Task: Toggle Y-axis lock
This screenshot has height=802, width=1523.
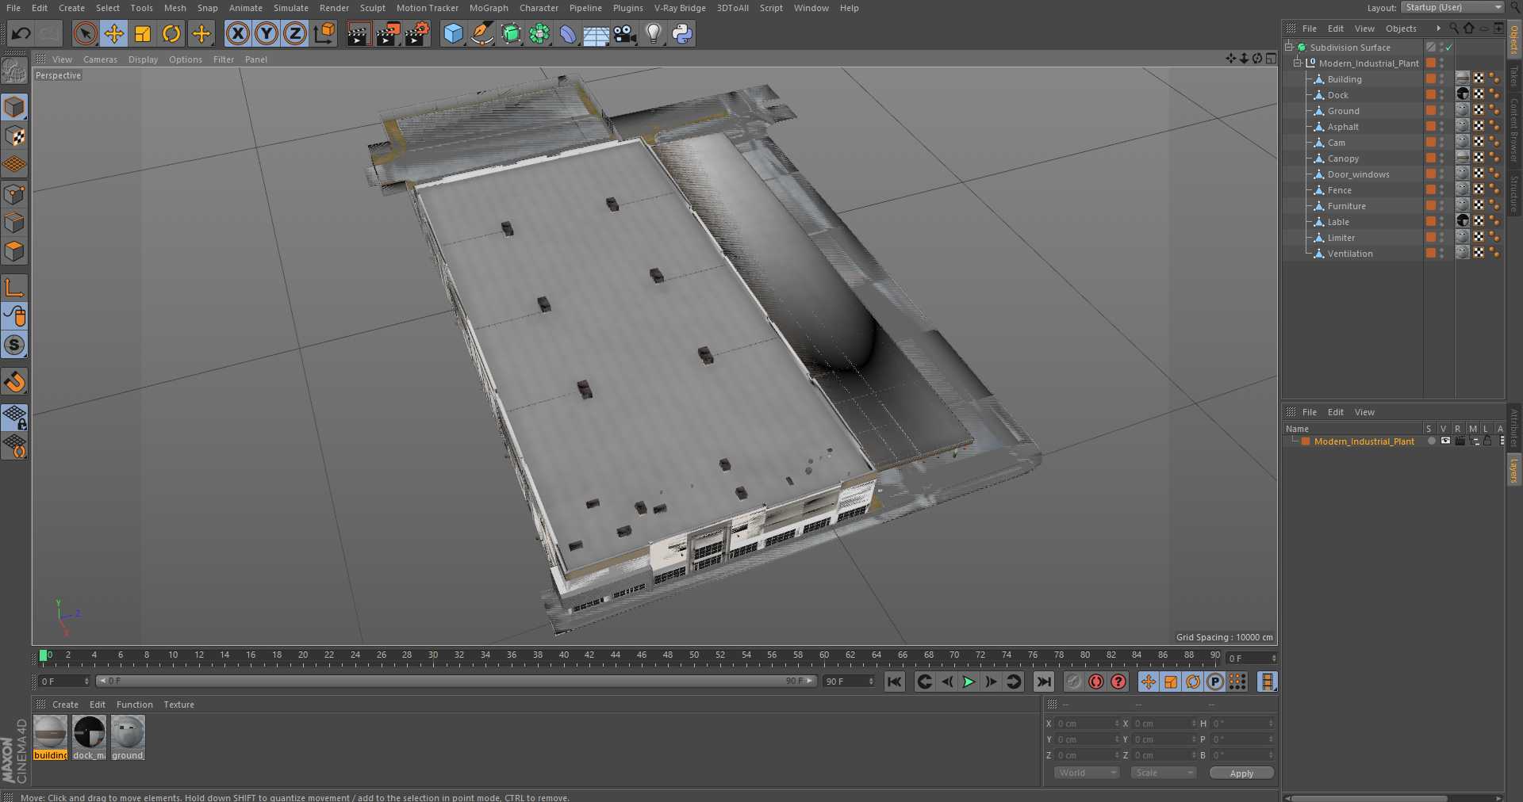Action: point(267,33)
